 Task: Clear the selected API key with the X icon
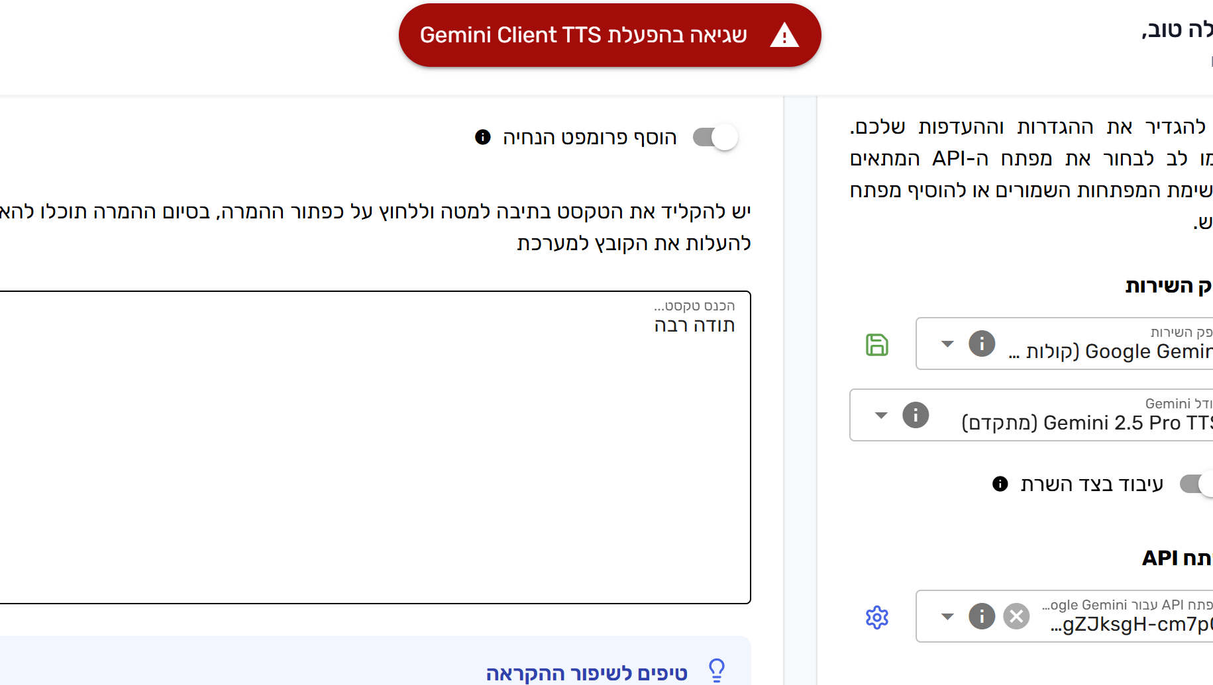tap(1016, 616)
